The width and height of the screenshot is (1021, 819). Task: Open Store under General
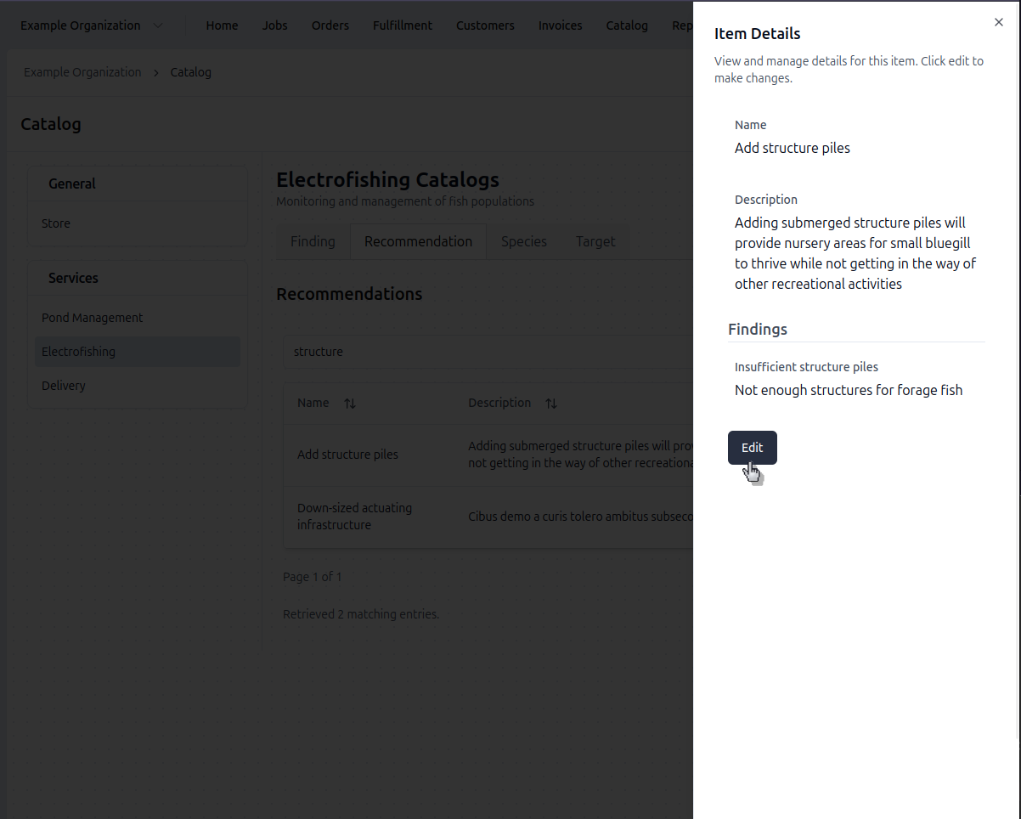(x=56, y=223)
